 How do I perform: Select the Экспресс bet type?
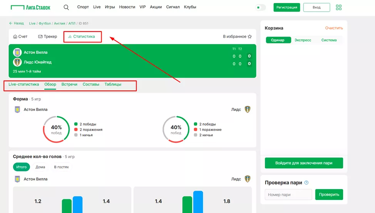(x=303, y=40)
